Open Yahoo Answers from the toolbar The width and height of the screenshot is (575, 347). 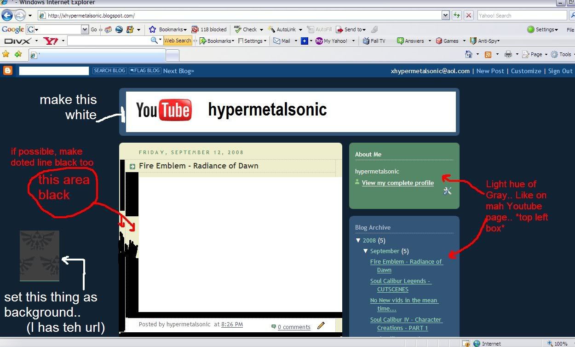point(410,41)
